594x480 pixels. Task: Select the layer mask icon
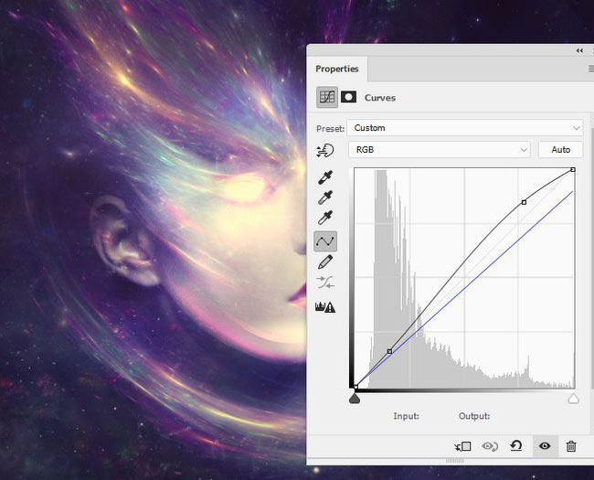pyautogui.click(x=348, y=97)
